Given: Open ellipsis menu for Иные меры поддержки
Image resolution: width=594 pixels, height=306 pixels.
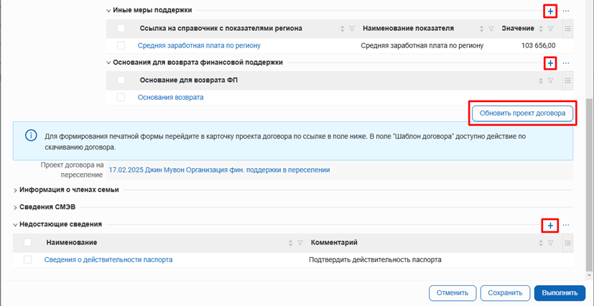Looking at the screenshot, I should tap(566, 11).
